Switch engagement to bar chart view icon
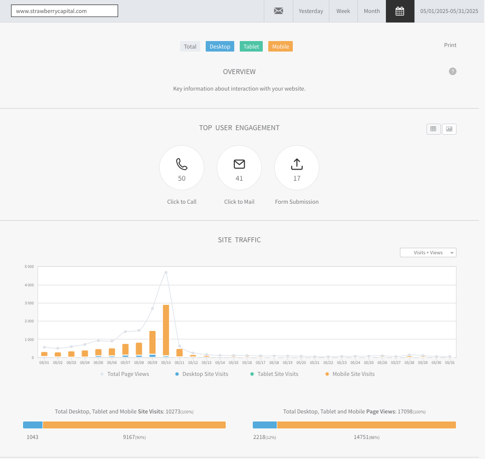485x459 pixels. 449,129
